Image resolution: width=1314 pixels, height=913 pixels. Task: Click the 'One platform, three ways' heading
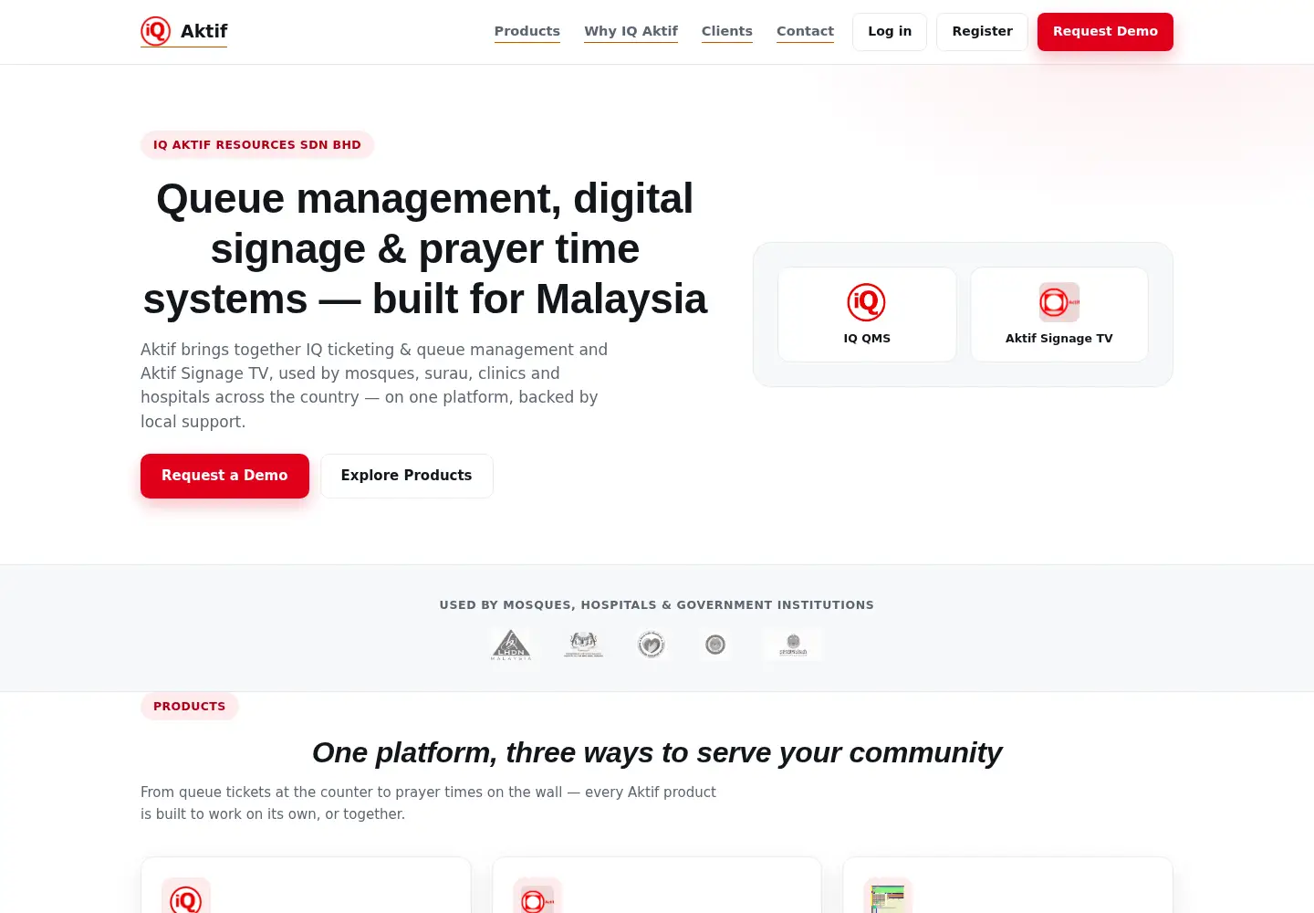pyautogui.click(x=657, y=752)
